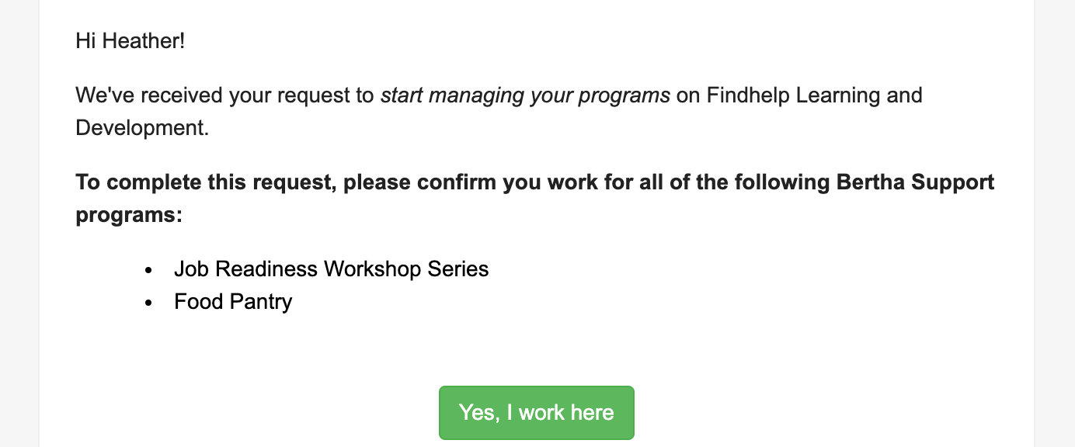Click the bullet beside Job Readiness Workshop Series
Viewport: 1075px width, 447px height.
148,270
